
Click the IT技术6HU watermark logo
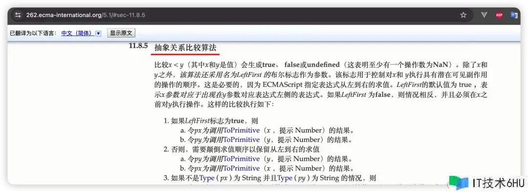487,183
